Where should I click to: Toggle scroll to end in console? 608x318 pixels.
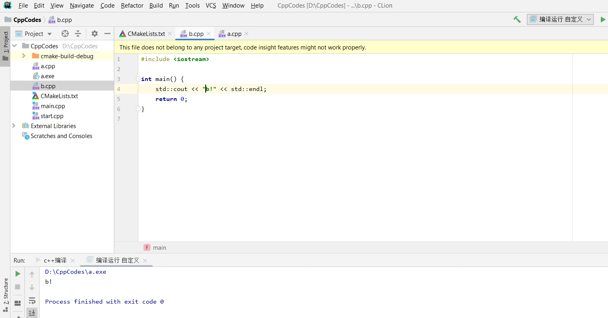pyautogui.click(x=32, y=312)
